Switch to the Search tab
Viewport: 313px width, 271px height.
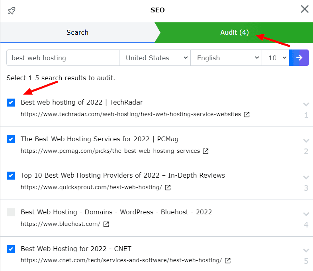(77, 32)
